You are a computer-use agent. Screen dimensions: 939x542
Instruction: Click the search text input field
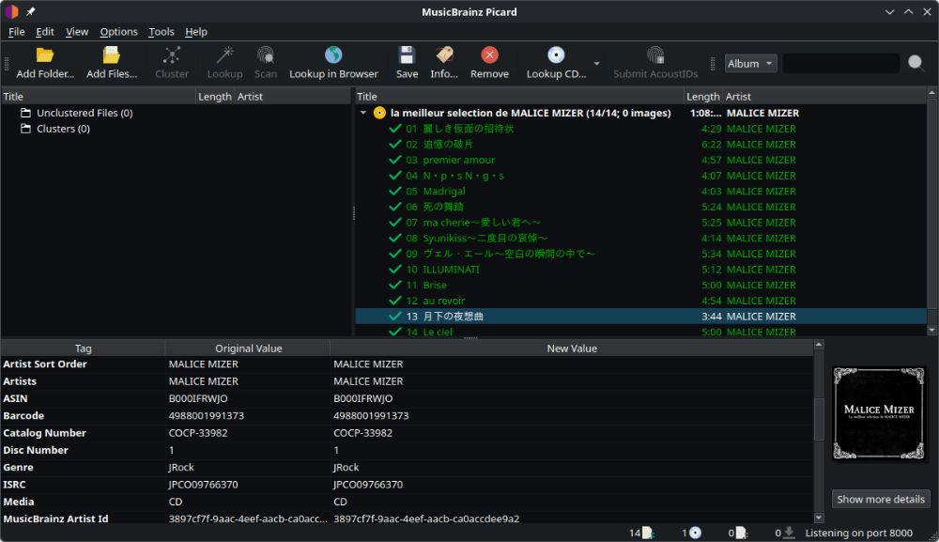840,63
